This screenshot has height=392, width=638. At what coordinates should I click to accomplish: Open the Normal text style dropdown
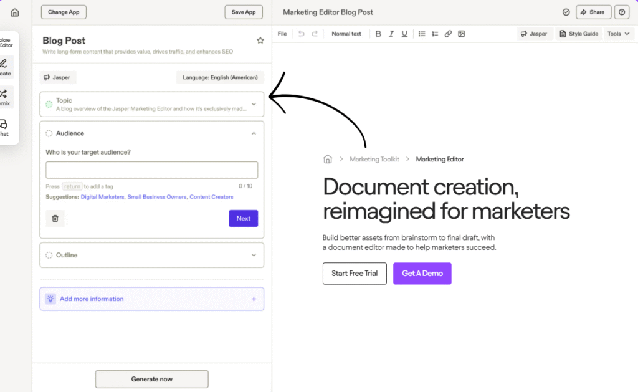(346, 34)
